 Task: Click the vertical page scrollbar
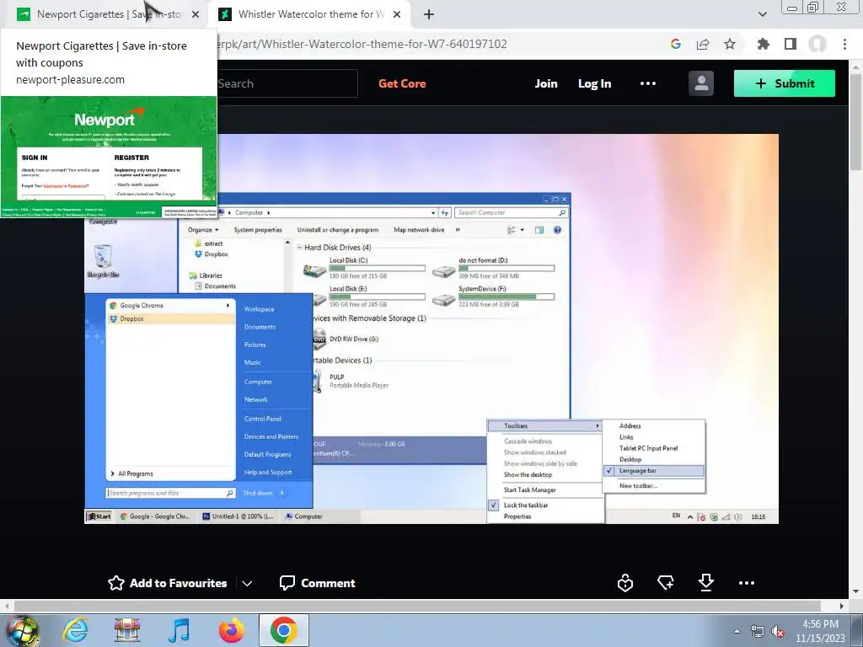(x=855, y=121)
